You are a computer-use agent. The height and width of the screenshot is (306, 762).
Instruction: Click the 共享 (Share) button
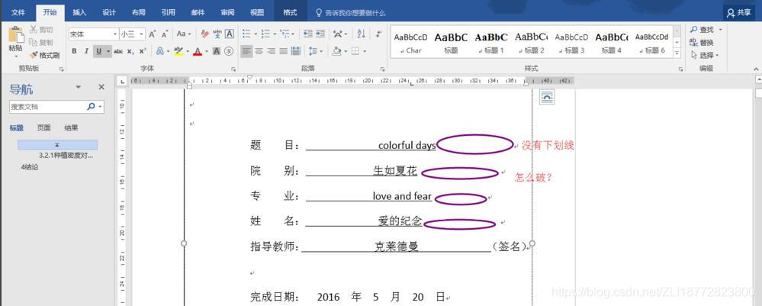point(738,13)
